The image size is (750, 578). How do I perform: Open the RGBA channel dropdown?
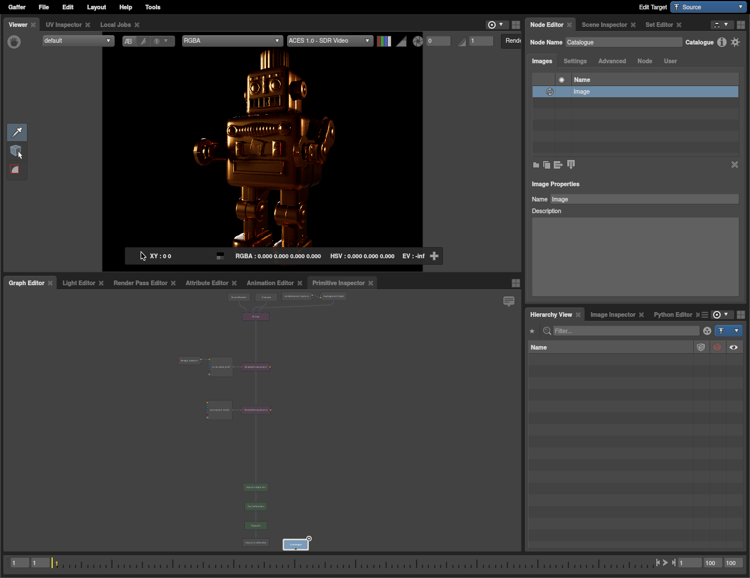(x=232, y=41)
